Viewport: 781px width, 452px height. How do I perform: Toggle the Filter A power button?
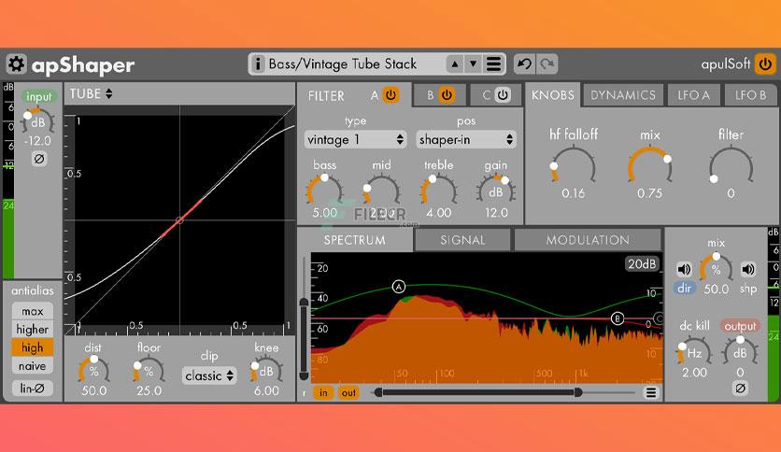[390, 94]
